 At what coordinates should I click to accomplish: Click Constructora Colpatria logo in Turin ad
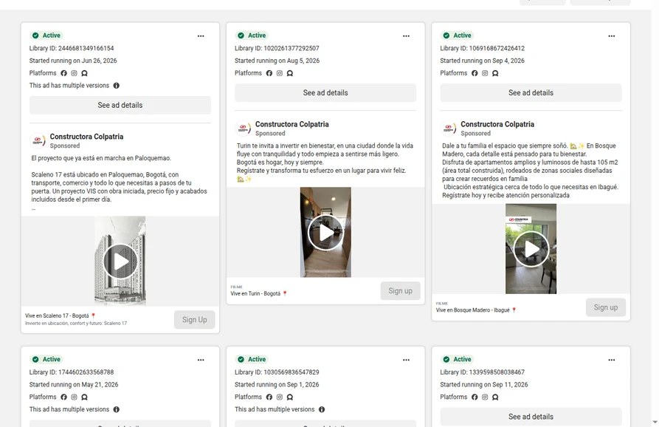[x=244, y=129]
